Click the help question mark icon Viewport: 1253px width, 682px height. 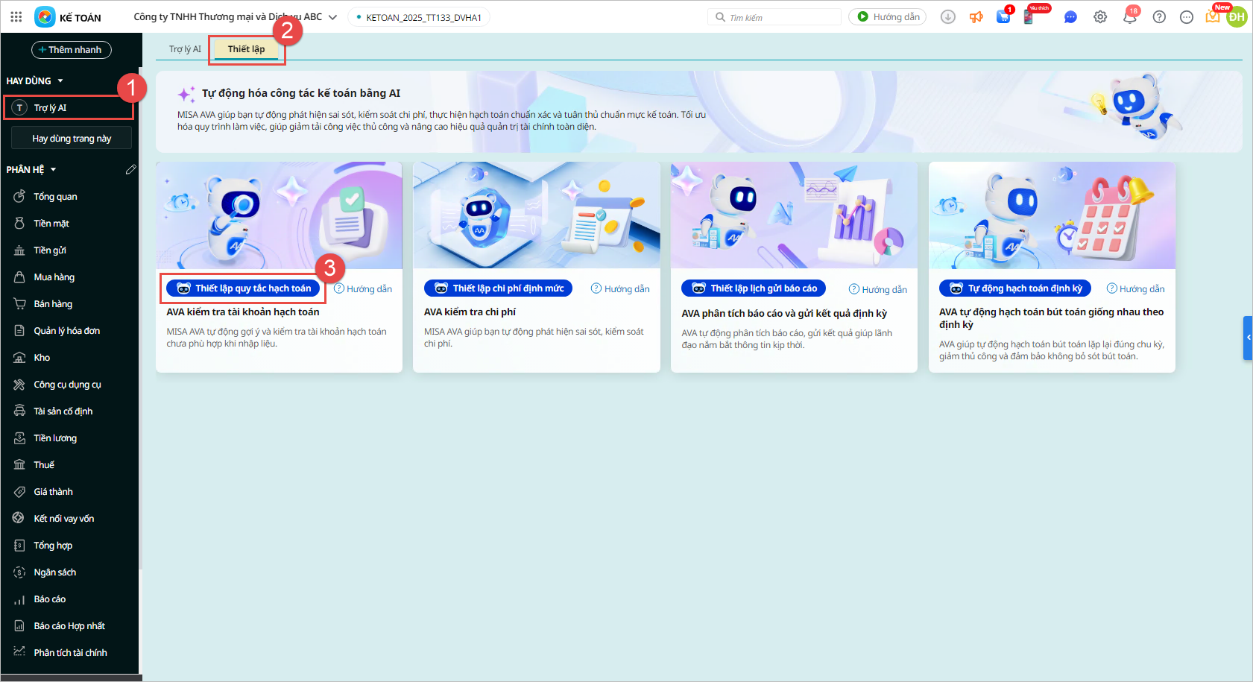(x=1159, y=17)
